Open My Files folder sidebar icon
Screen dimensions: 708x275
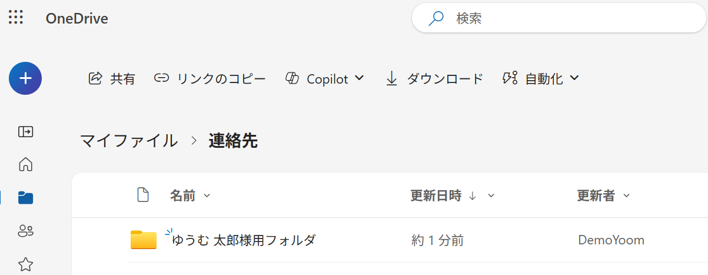point(25,198)
